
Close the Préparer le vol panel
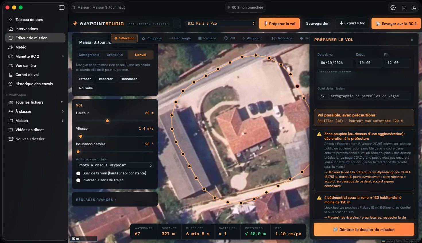click(x=412, y=40)
